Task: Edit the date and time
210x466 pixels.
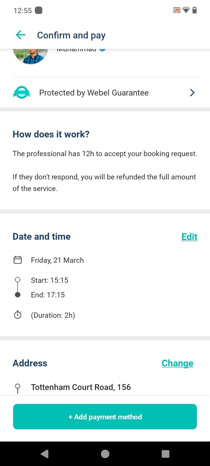Action: point(189,236)
